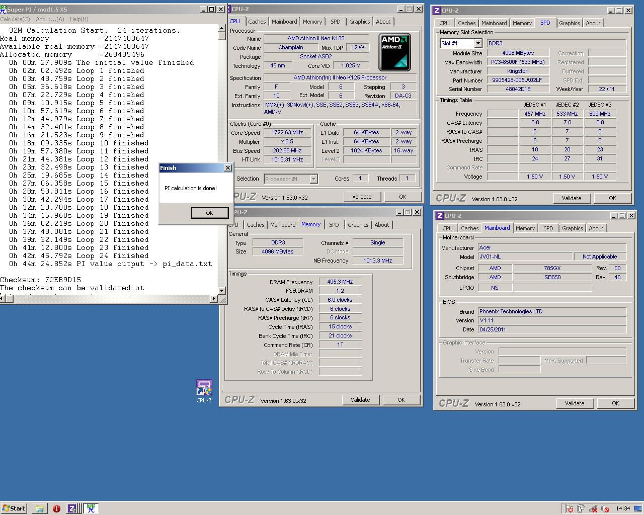Click the action center flag tray icon
The height and width of the screenshot is (515, 644).
pyautogui.click(x=569, y=508)
